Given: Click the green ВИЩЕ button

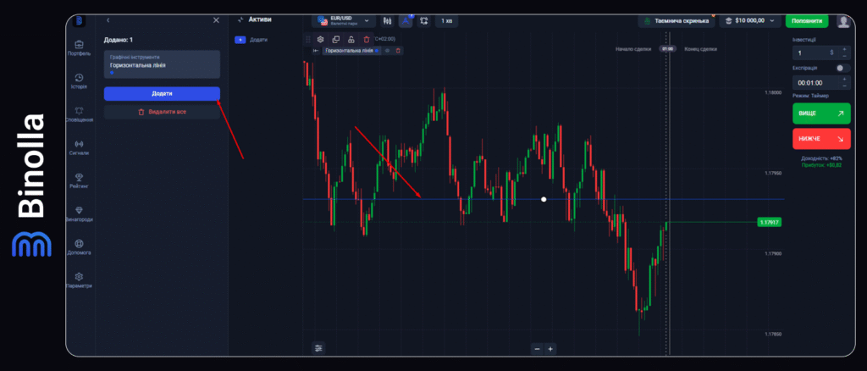Looking at the screenshot, I should click(x=821, y=113).
